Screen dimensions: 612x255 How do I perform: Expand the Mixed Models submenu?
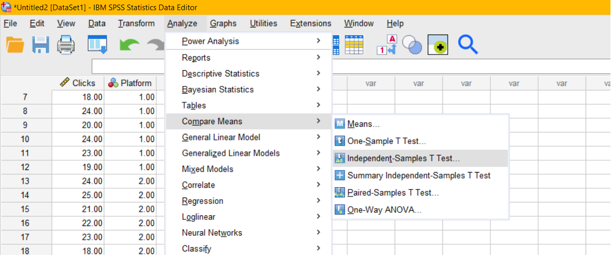[x=249, y=169]
